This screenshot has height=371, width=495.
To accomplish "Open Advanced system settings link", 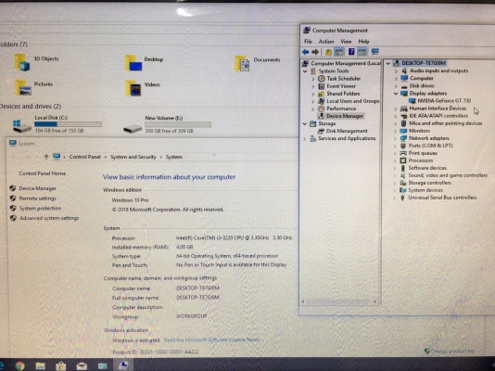I will [x=49, y=218].
